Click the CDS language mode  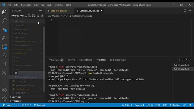click(165, 105)
